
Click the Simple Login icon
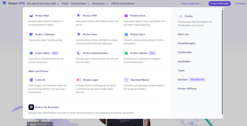(x=79, y=80)
